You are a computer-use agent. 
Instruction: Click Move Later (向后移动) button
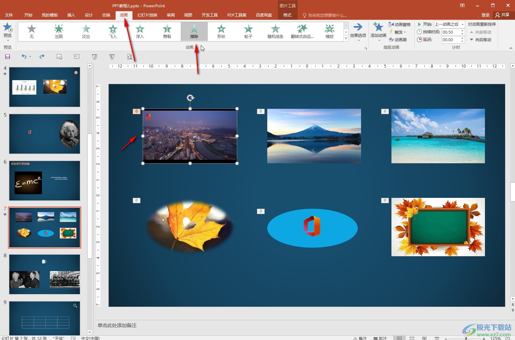[x=481, y=40]
